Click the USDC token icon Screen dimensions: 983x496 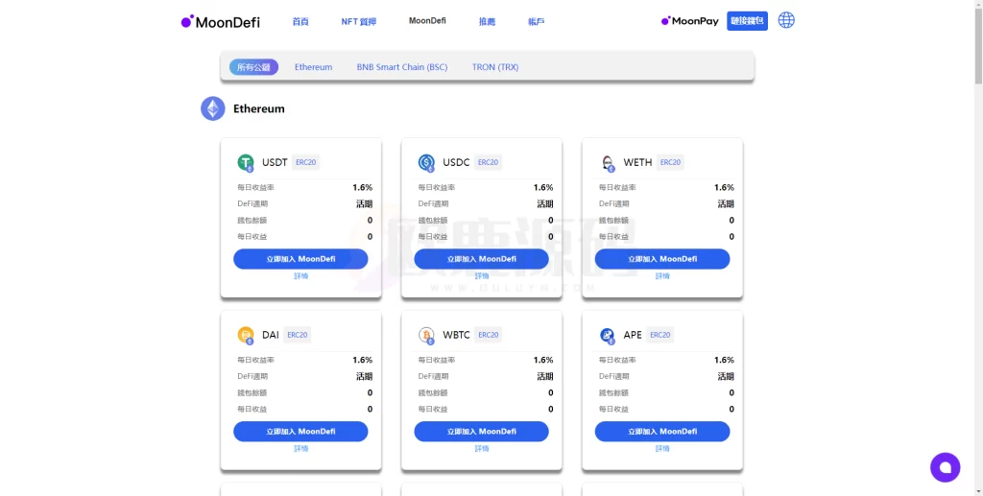(427, 163)
